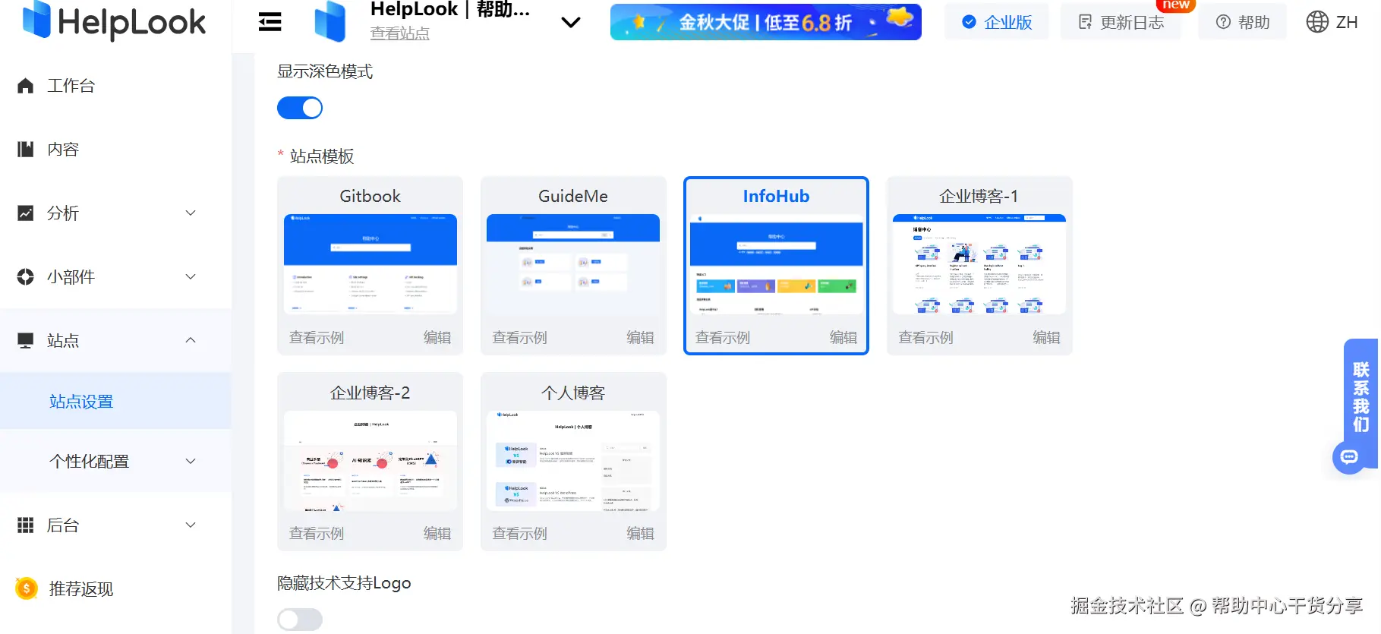Click the 企业版 checkmark badge icon
Image resolution: width=1381 pixels, height=634 pixels.
pos(969,22)
